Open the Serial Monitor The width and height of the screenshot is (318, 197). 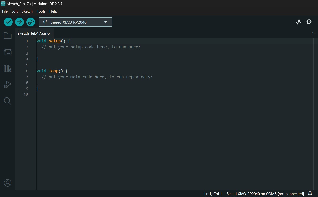pos(309,22)
